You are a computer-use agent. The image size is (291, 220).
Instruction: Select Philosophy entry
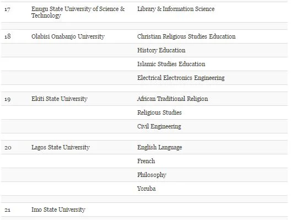pos(152,175)
